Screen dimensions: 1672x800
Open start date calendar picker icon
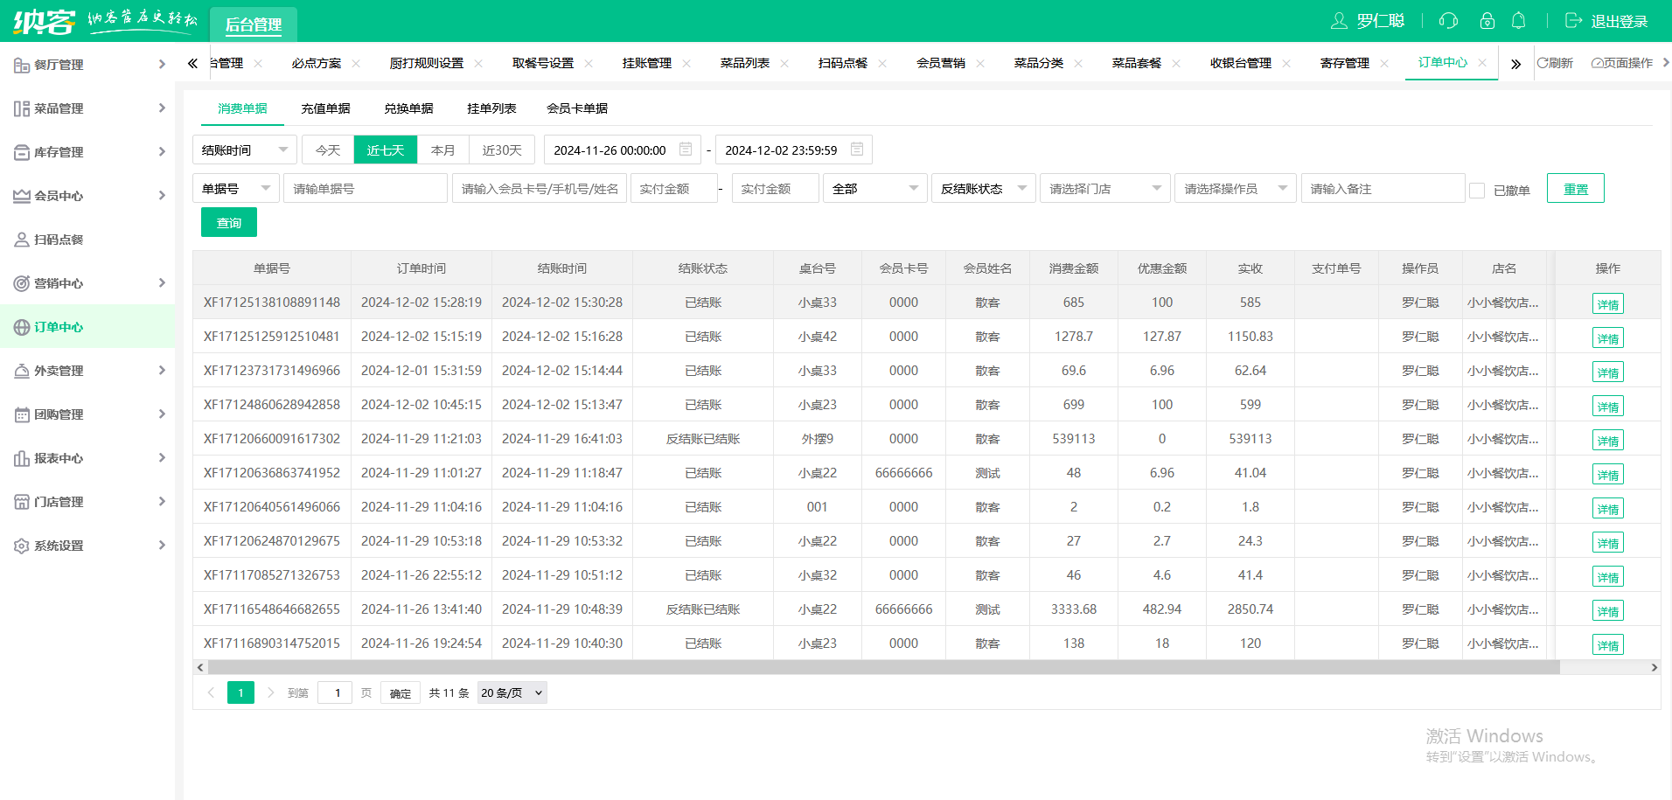[x=686, y=150]
